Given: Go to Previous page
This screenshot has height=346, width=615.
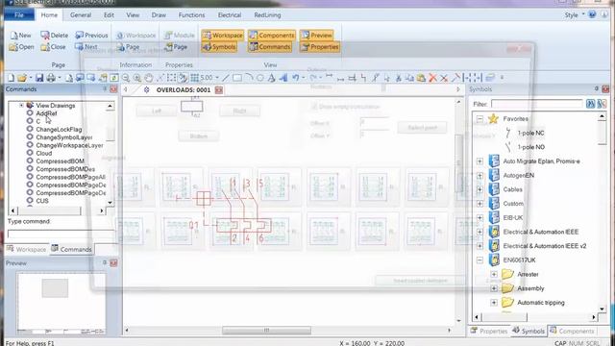Looking at the screenshot, I should click(x=91, y=35).
